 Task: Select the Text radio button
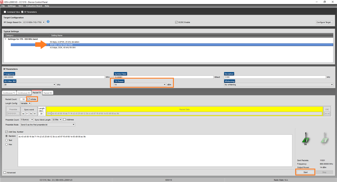click(6, 140)
